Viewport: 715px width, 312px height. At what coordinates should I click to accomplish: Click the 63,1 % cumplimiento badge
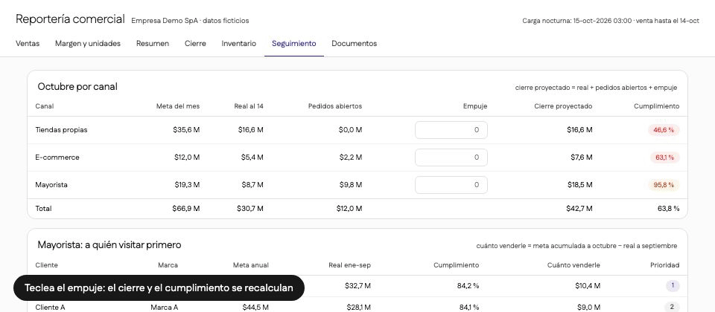664,157
